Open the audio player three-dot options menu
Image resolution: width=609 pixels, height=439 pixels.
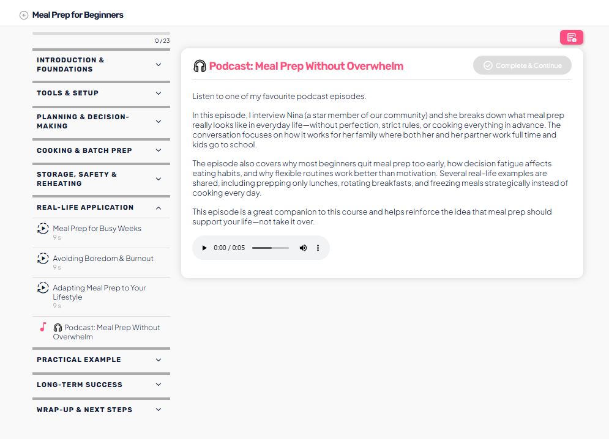point(318,248)
